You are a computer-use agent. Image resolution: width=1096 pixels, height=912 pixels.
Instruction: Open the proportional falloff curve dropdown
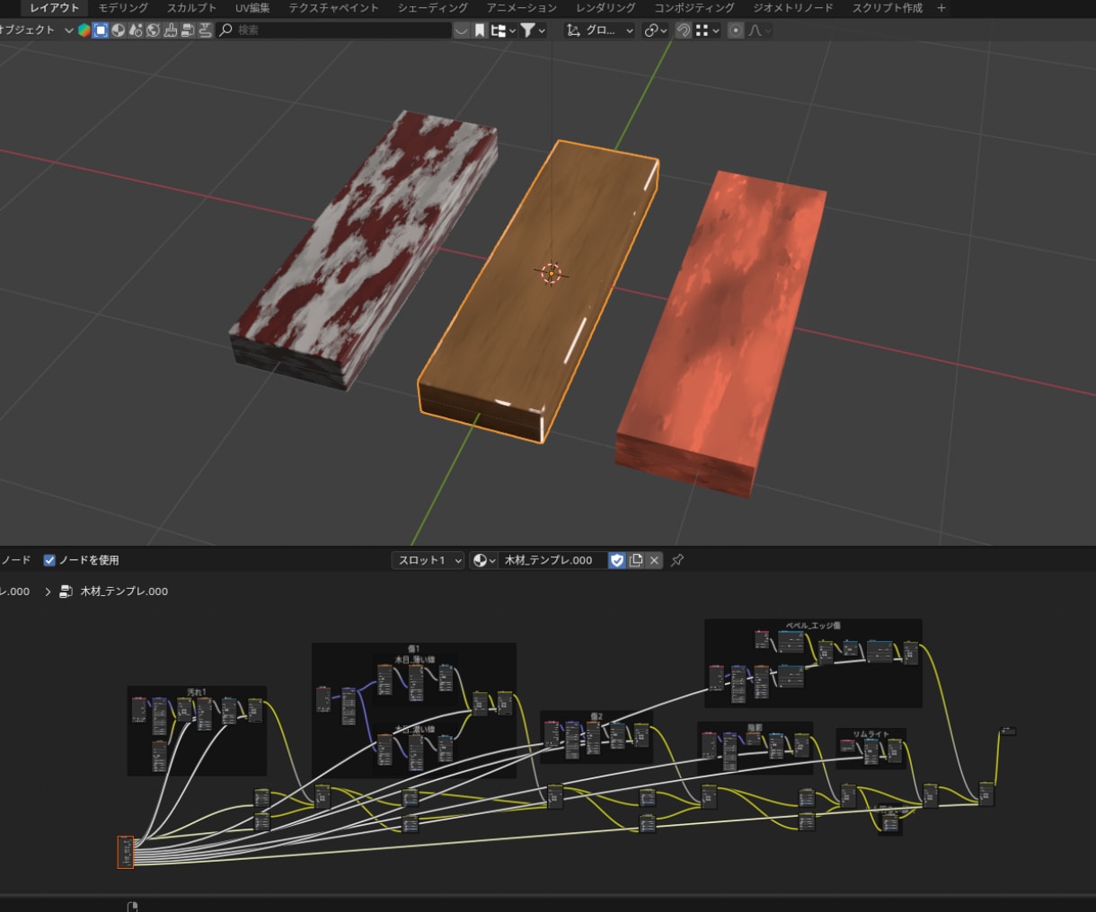point(759,31)
